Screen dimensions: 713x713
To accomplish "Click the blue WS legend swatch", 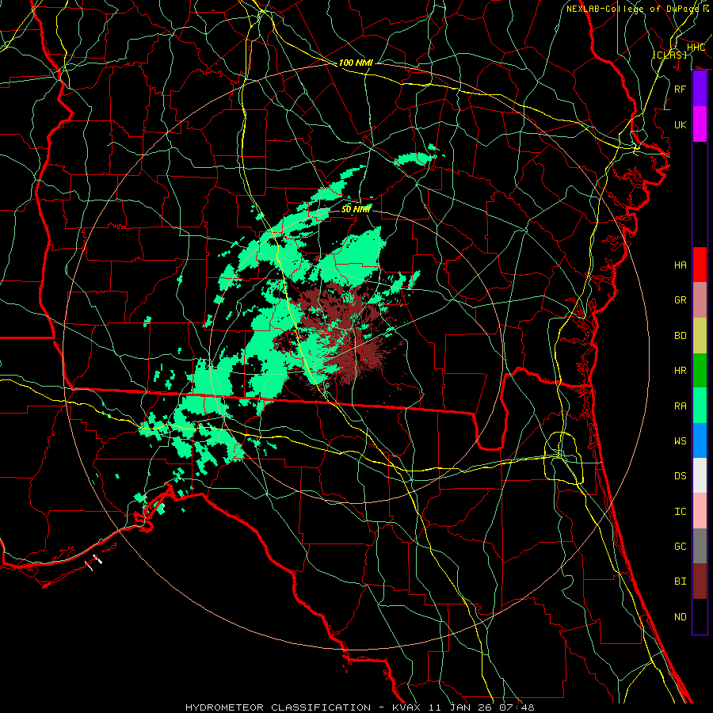I will pos(700,440).
